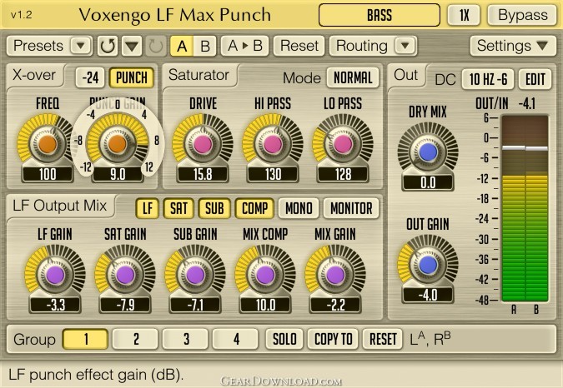The height and width of the screenshot is (388, 563).
Task: Copy state A to B
Action: click(245, 46)
